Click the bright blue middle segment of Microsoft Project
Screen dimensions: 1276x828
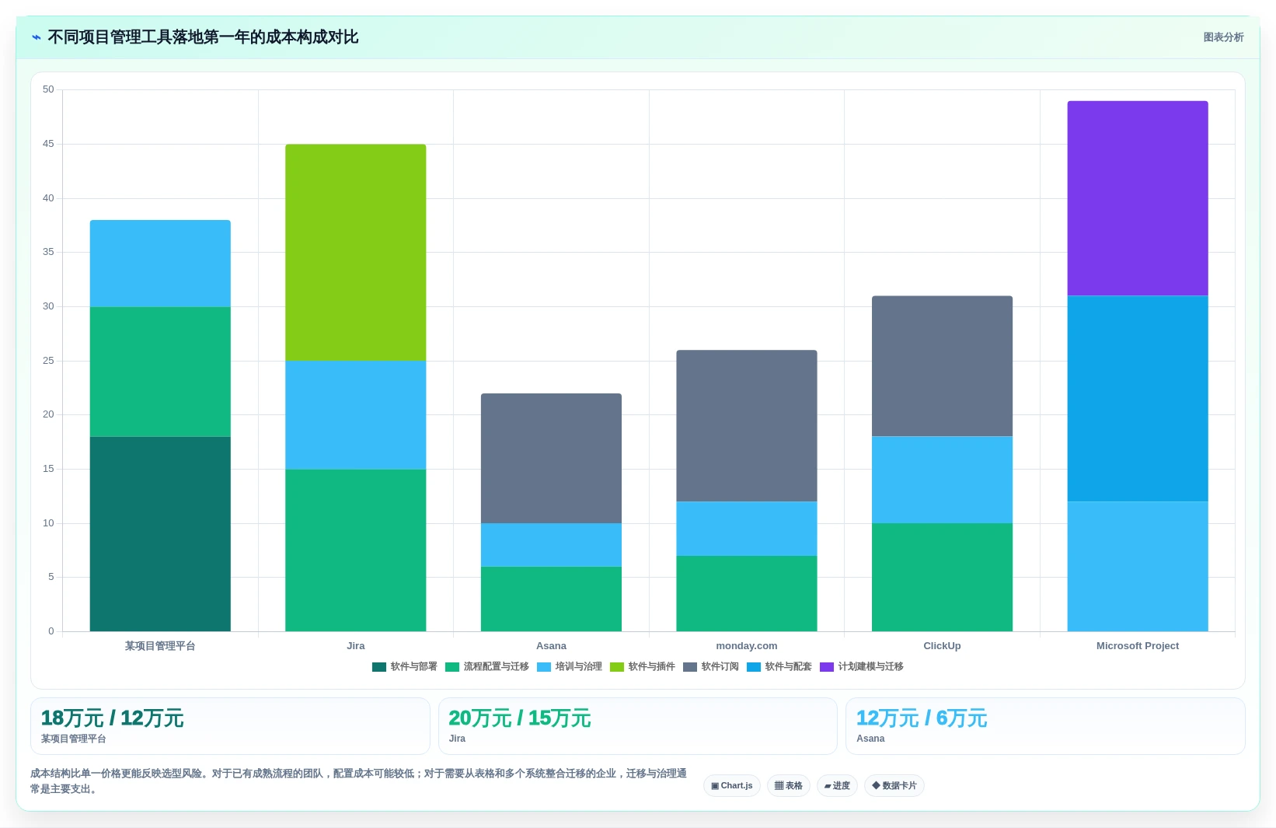coord(1138,399)
